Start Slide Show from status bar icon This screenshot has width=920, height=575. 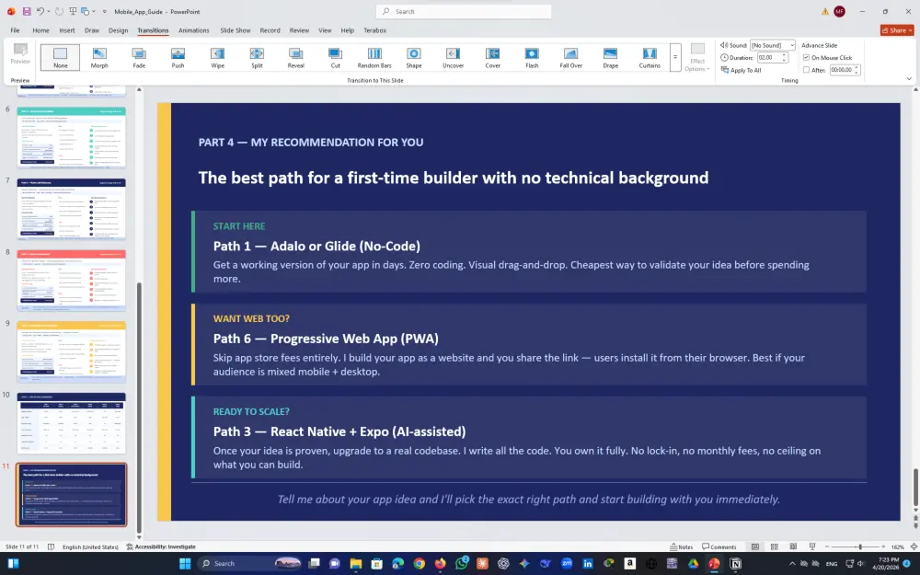(812, 546)
